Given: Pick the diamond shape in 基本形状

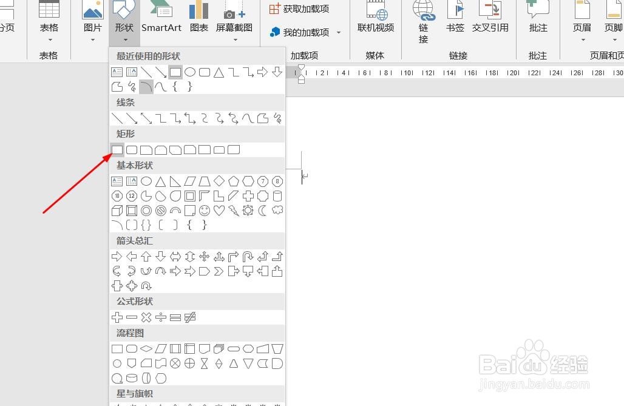Looking at the screenshot, I should coord(219,181).
